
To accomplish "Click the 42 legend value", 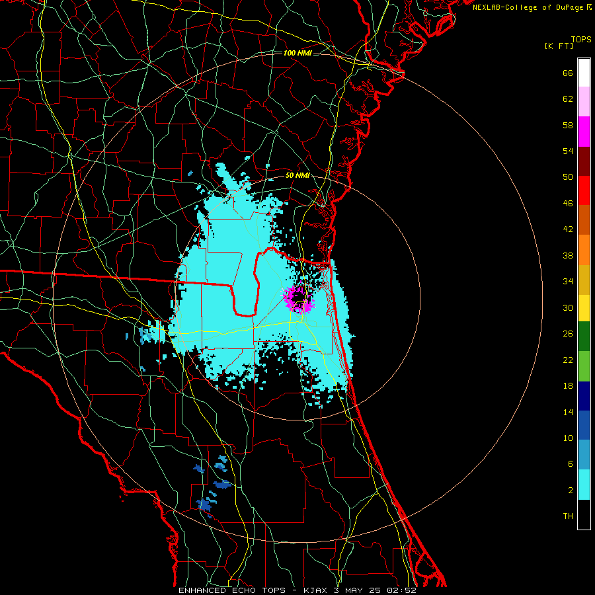I will click(x=568, y=229).
